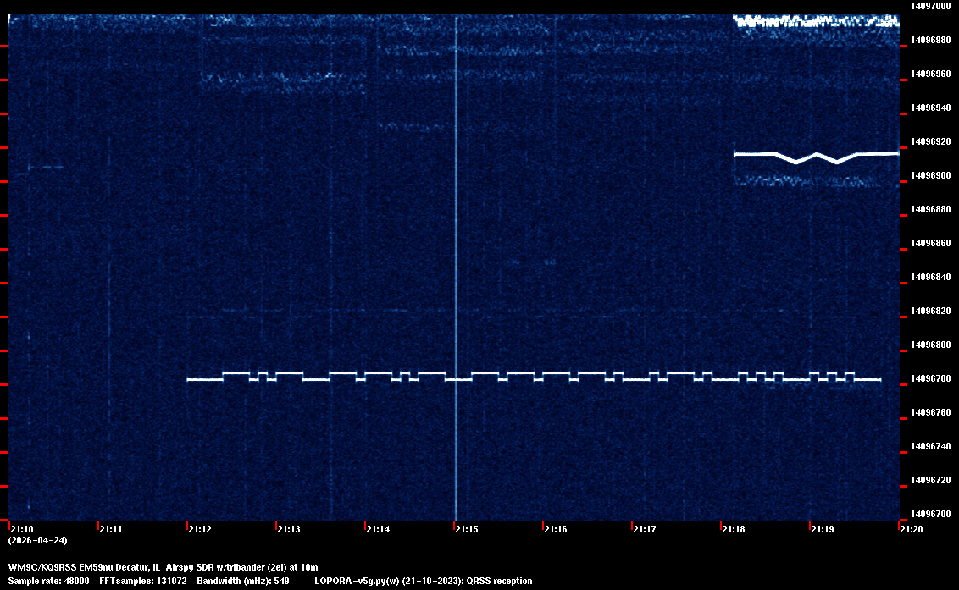This screenshot has width=959, height=590.
Task: Select the 21:18 time marker
Action: [x=733, y=529]
